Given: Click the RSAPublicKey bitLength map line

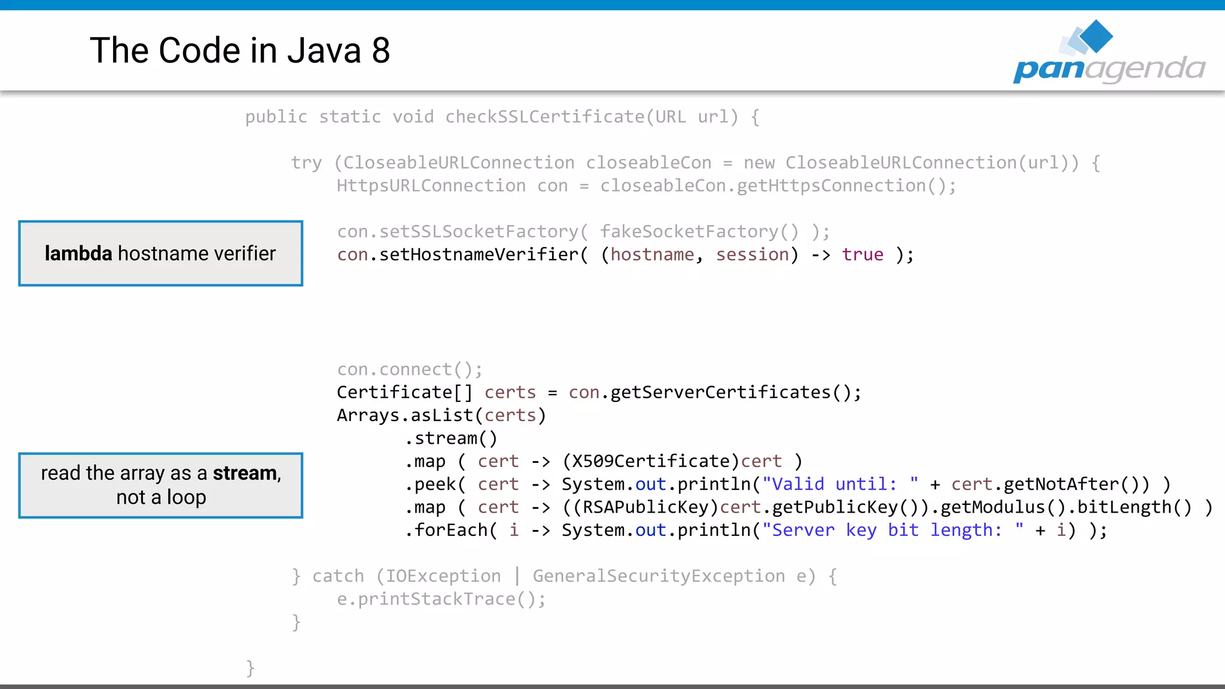Looking at the screenshot, I should [x=807, y=507].
